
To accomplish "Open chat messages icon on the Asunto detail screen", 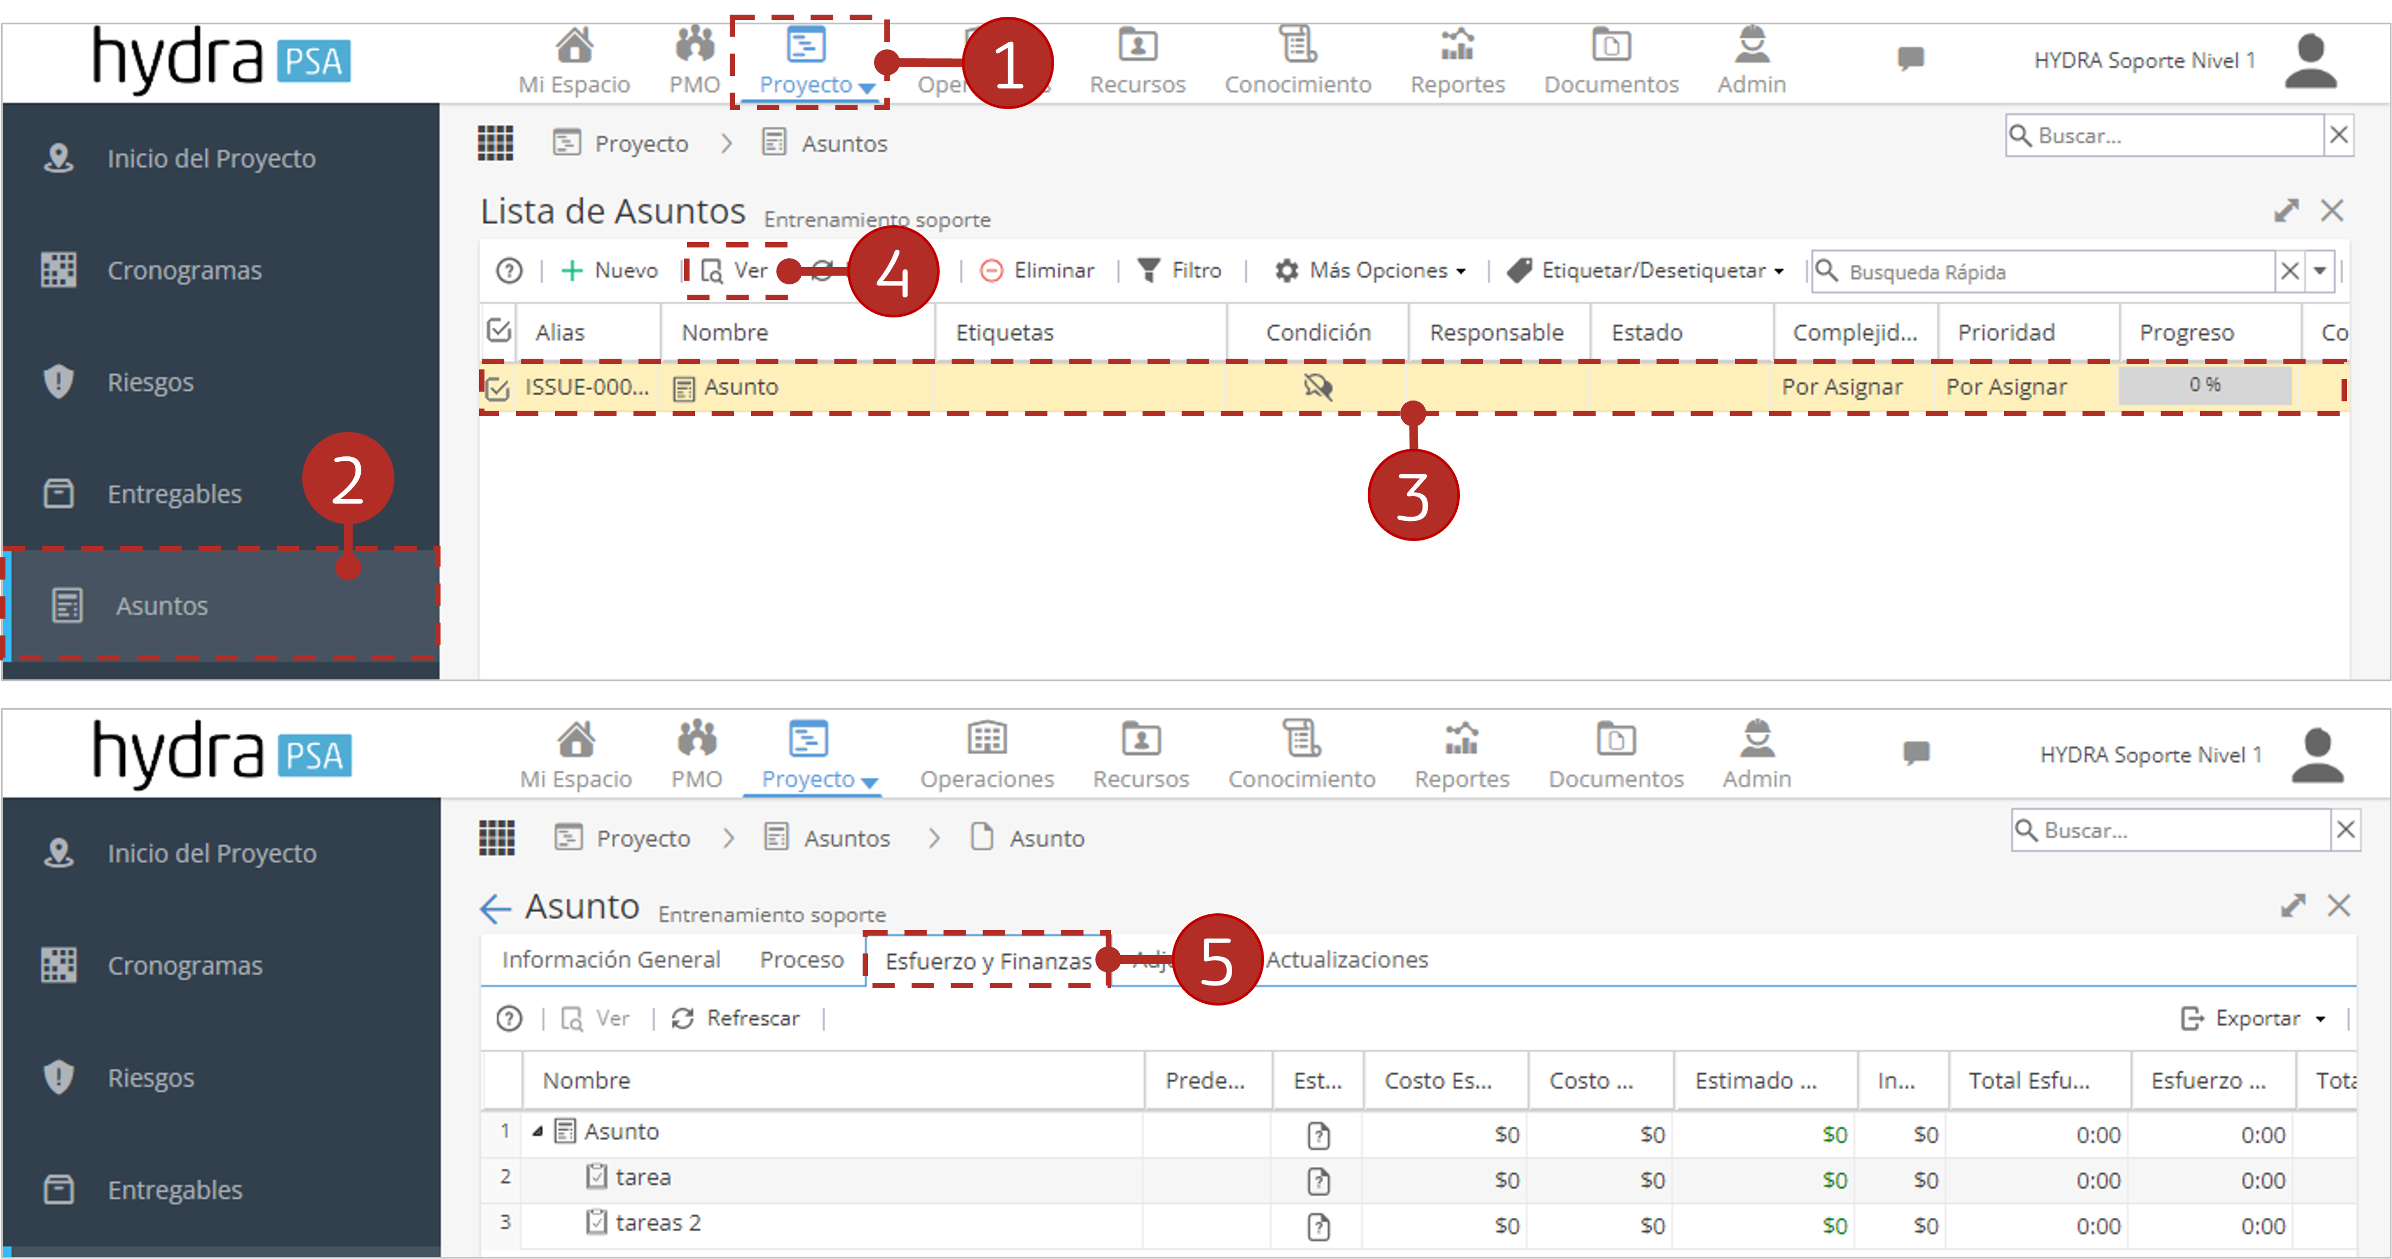I will click(x=1916, y=753).
